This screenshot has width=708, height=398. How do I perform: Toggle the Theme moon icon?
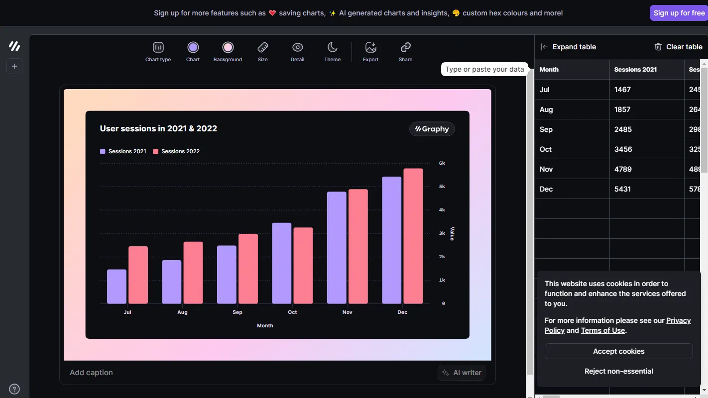[332, 48]
